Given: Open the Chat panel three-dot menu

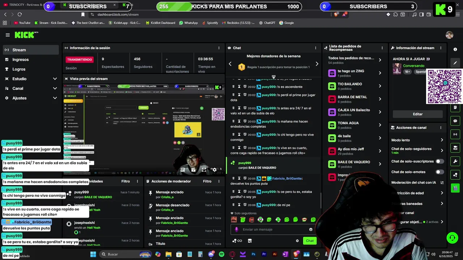Looking at the screenshot, I should [x=315, y=48].
